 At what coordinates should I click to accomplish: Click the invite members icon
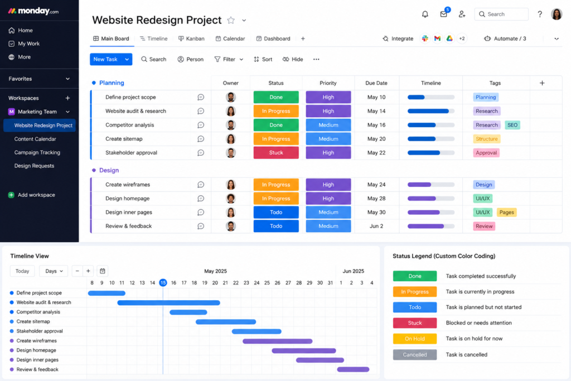coord(462,14)
